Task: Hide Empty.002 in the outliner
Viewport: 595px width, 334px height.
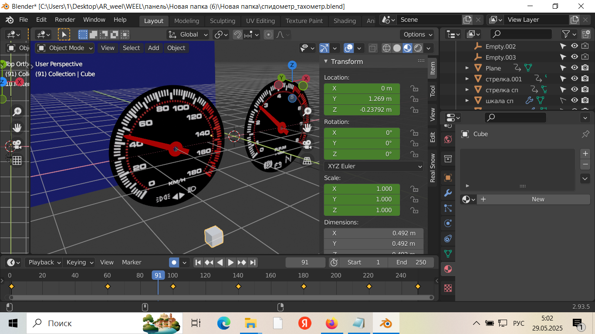Action: [575, 47]
